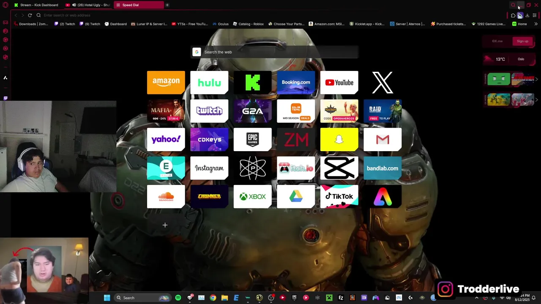Open the Twitch sidebar panel icon
541x304 pixels.
(x=5, y=98)
